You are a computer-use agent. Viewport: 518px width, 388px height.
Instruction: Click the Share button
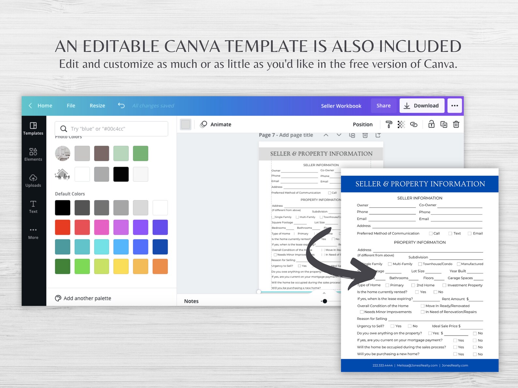pos(384,106)
